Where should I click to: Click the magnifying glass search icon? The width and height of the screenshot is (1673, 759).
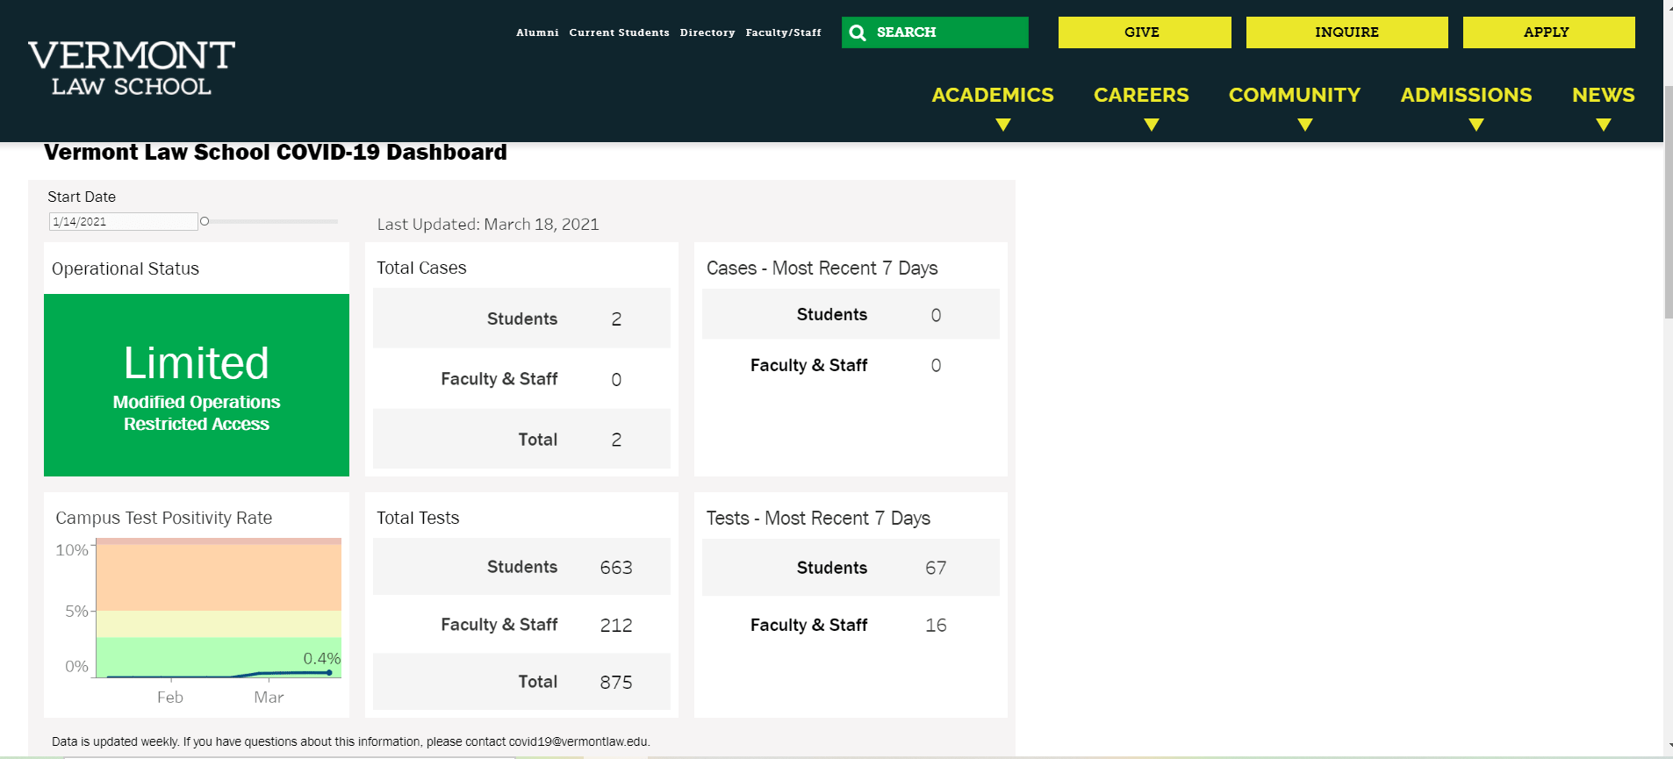pos(858,33)
